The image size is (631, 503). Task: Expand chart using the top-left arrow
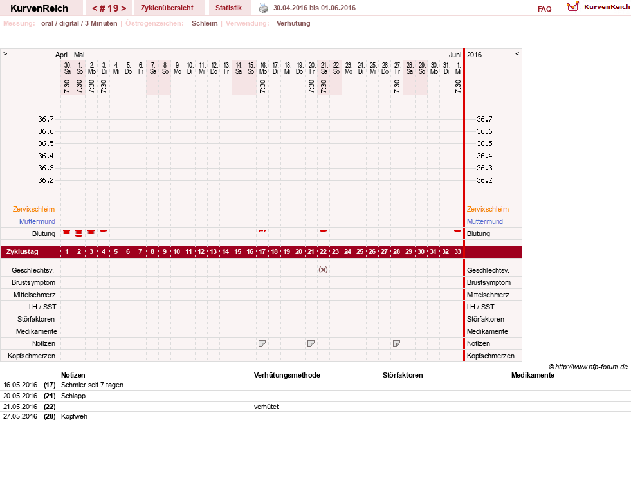pos(5,53)
